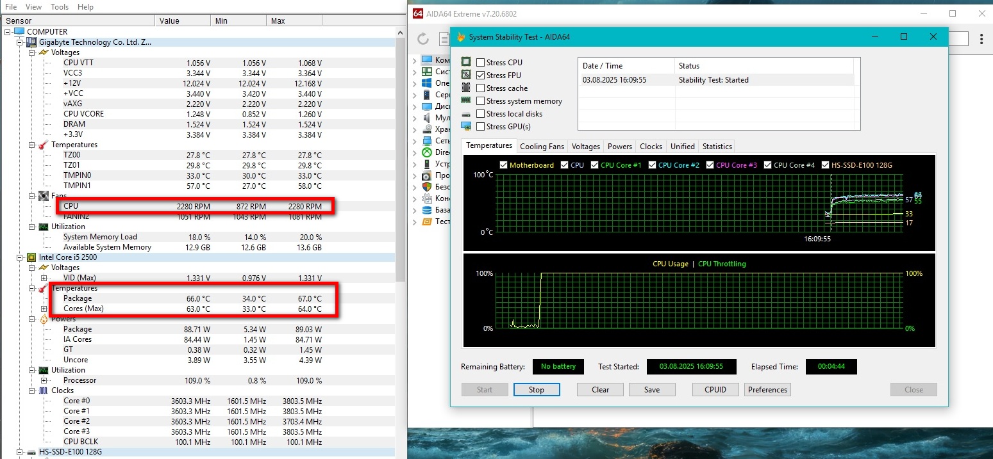Open Preferences in System Stability Test
Screen dimensions: 993x459
pos(767,389)
